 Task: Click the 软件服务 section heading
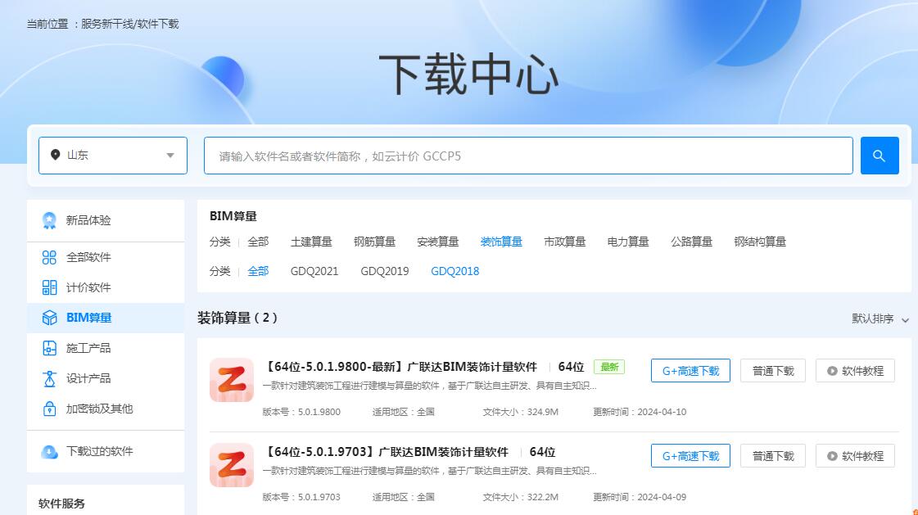[x=61, y=504]
